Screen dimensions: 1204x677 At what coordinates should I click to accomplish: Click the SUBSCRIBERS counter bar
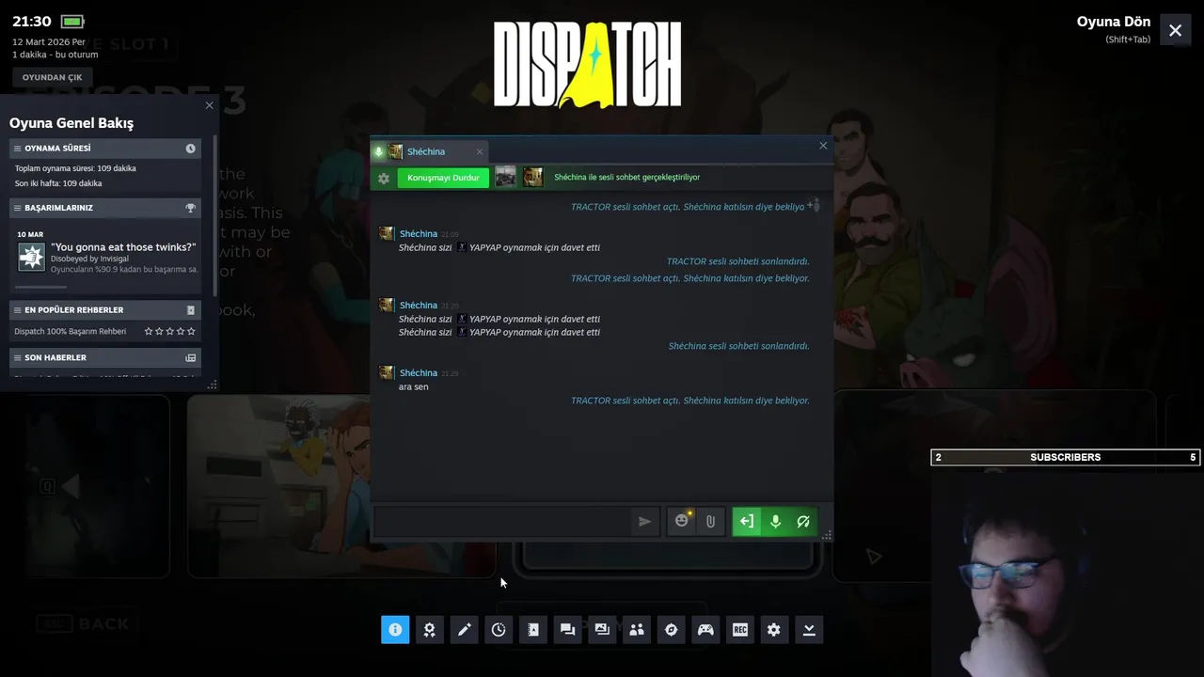click(1065, 457)
